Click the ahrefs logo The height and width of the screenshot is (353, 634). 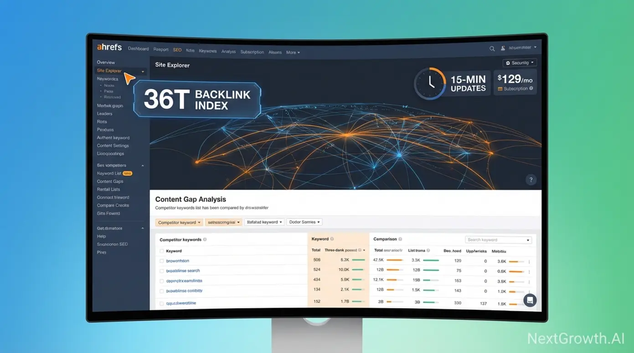click(109, 47)
